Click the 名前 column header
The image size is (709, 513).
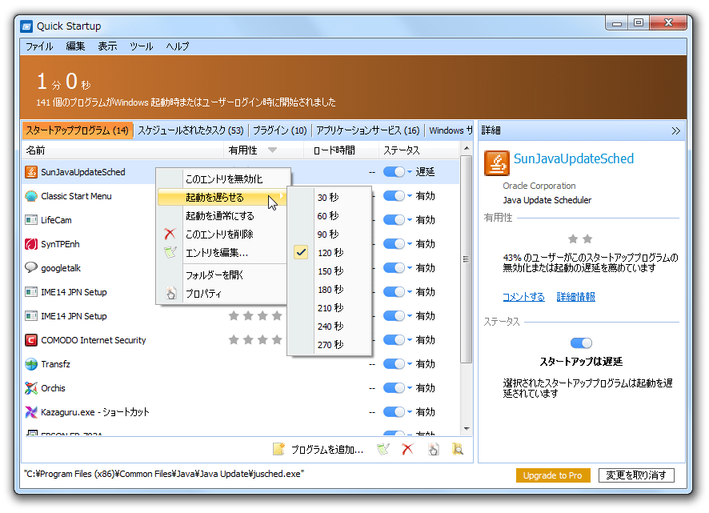[122, 150]
